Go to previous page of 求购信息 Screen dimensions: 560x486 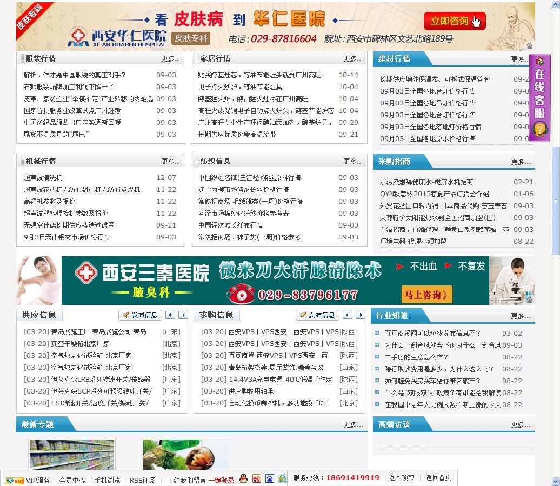click(x=348, y=315)
